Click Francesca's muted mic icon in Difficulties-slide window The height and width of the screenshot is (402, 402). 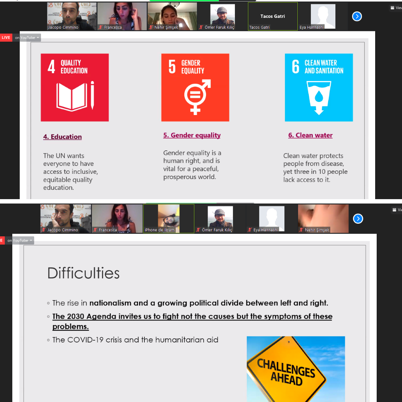[x=95, y=230]
